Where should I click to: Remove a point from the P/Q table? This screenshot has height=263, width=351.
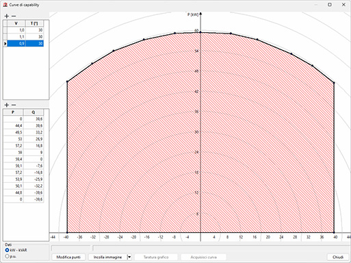click(x=14, y=105)
